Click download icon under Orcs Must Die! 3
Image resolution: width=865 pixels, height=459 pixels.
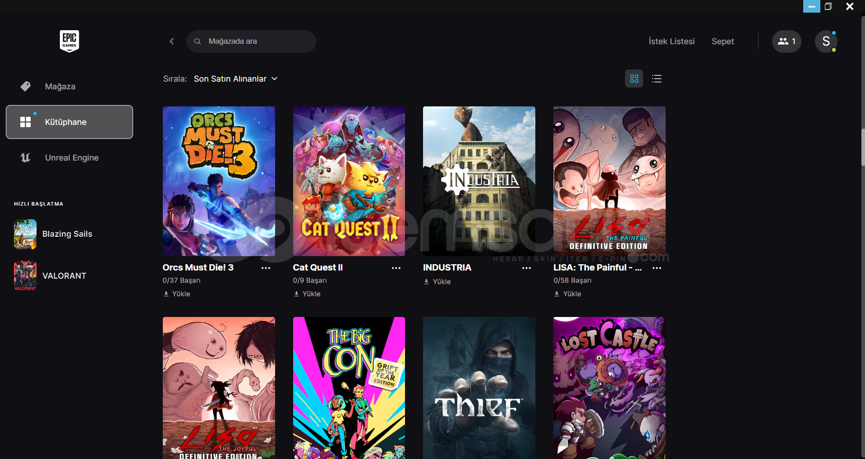click(x=166, y=294)
